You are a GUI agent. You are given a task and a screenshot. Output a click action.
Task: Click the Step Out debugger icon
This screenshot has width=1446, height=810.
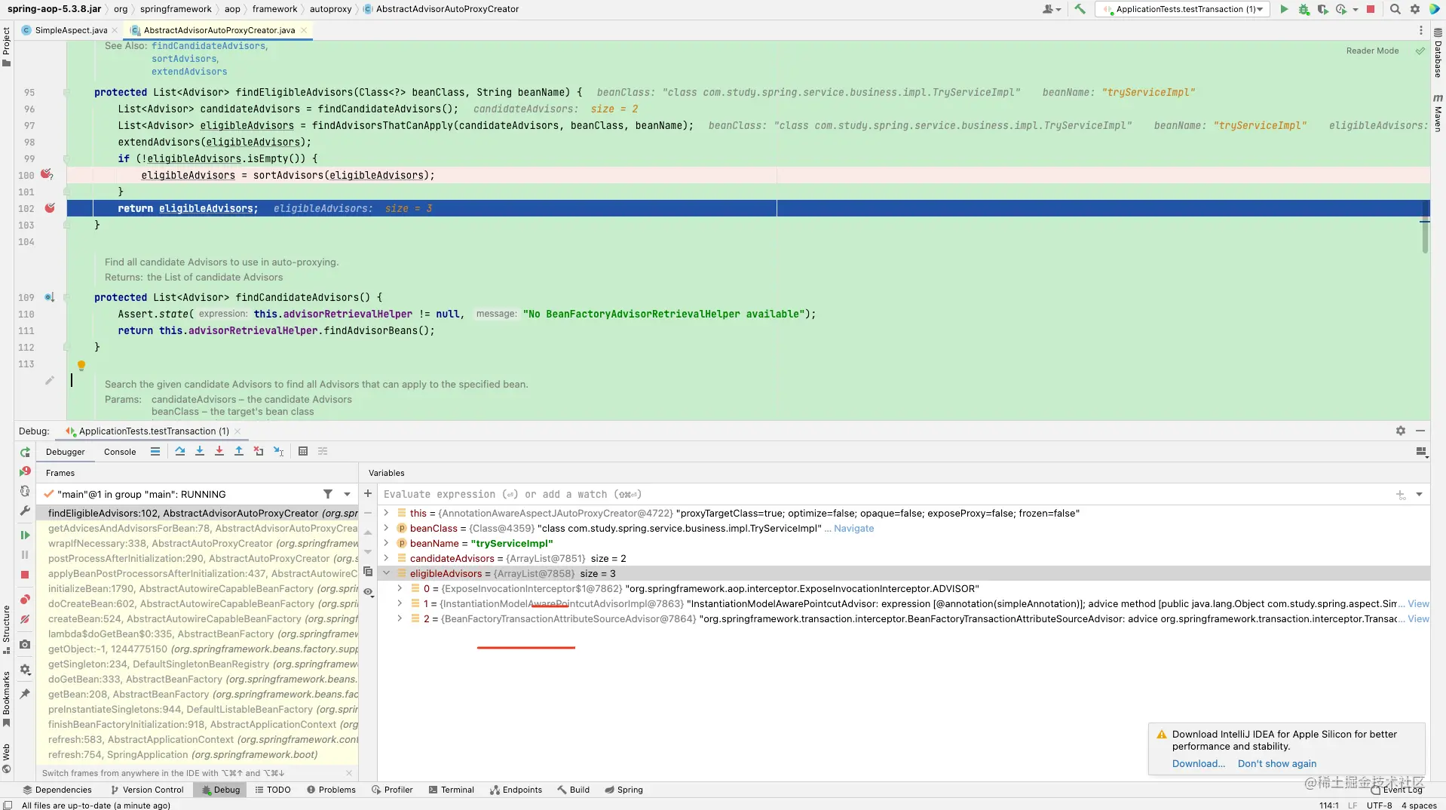[x=239, y=451]
